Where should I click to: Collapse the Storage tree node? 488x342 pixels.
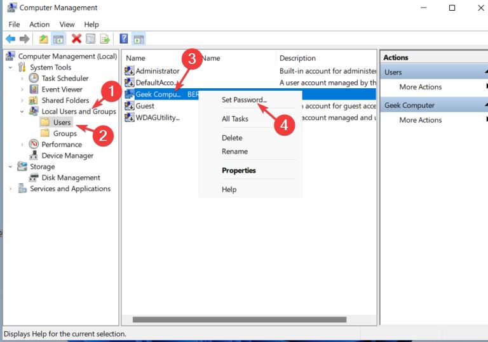click(10, 167)
